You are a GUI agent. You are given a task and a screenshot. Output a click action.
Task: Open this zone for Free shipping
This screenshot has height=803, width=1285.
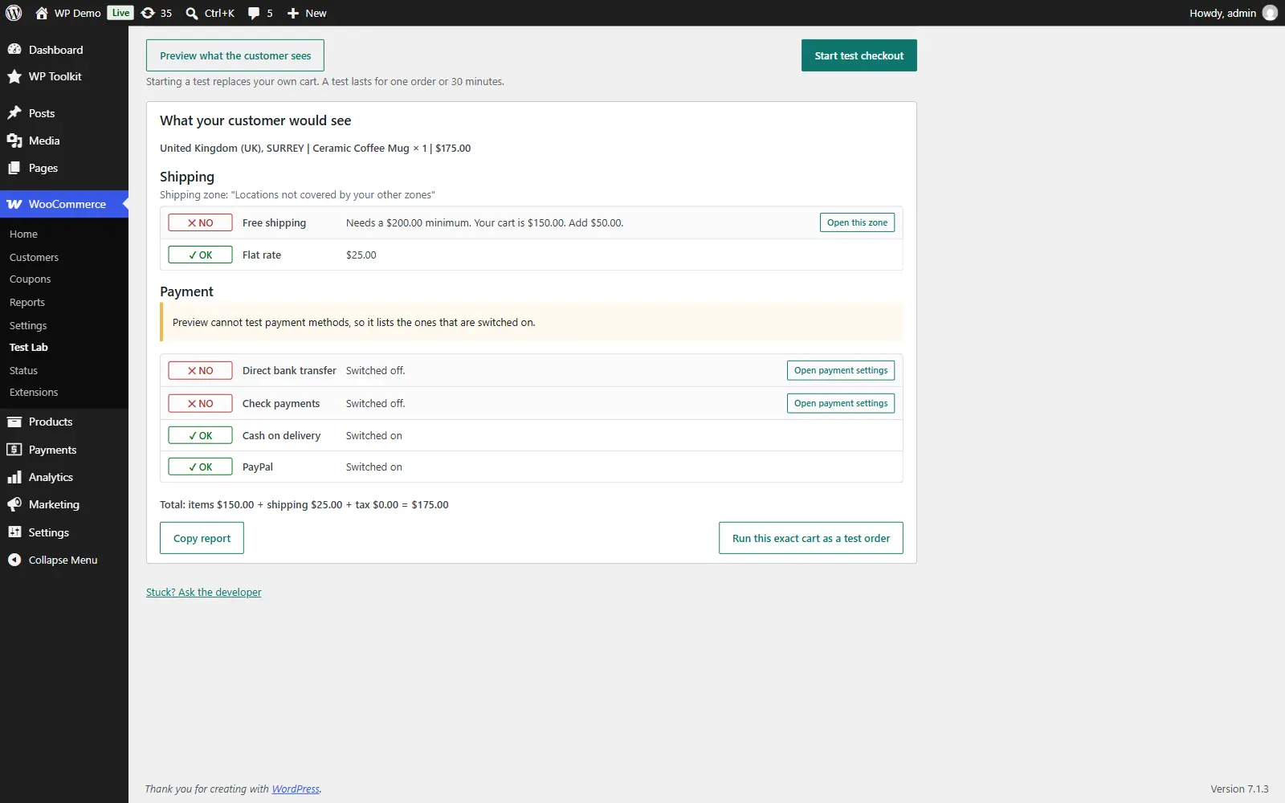click(857, 222)
